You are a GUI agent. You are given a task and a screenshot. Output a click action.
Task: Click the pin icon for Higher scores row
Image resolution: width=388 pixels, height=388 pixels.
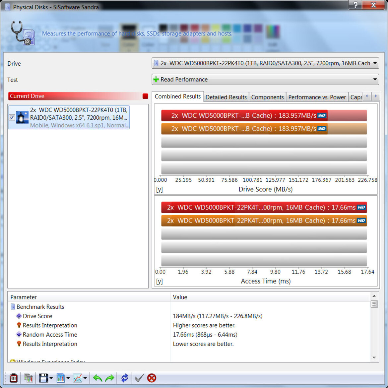19,325
